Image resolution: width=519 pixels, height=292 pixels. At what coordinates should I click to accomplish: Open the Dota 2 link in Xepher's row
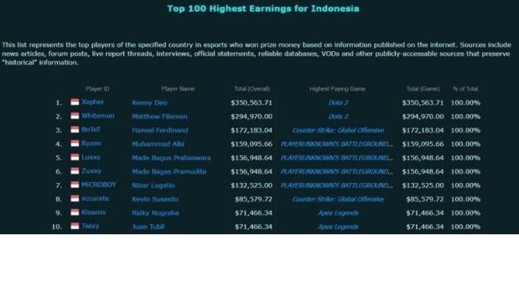(x=338, y=103)
